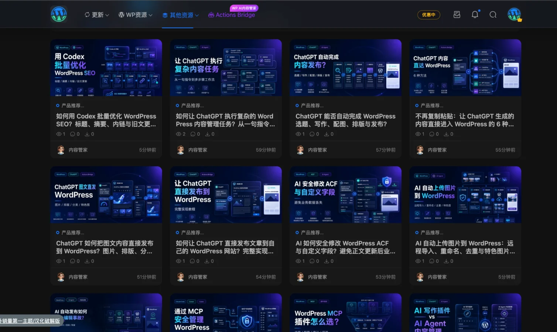Click download icon on 如何让 ChatGPT 直接发布 card
Image resolution: width=557 pixels, height=332 pixels.
[207, 261]
